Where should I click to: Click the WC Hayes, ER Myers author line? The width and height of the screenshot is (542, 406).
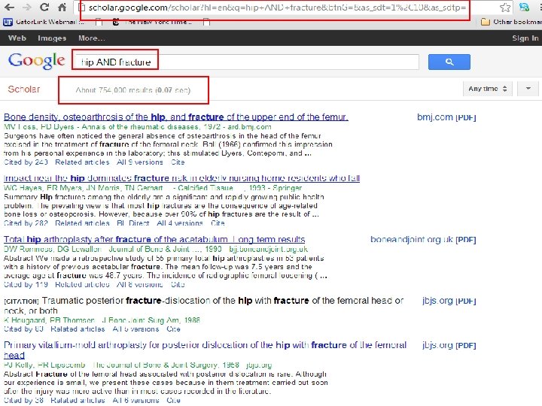153,188
